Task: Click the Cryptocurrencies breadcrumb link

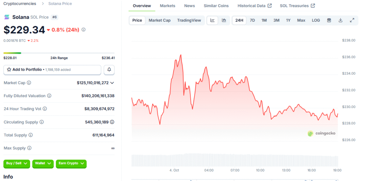Action: click(x=20, y=4)
